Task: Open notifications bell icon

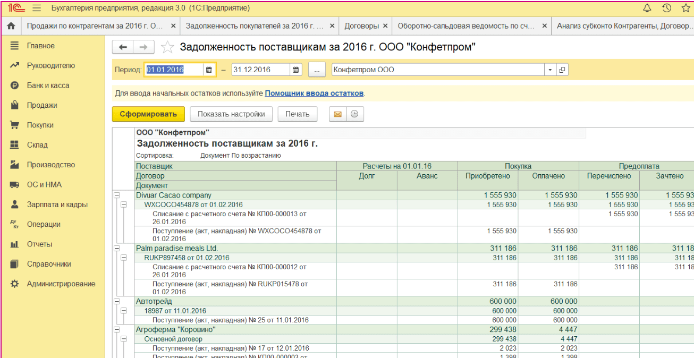Action: pos(647,8)
